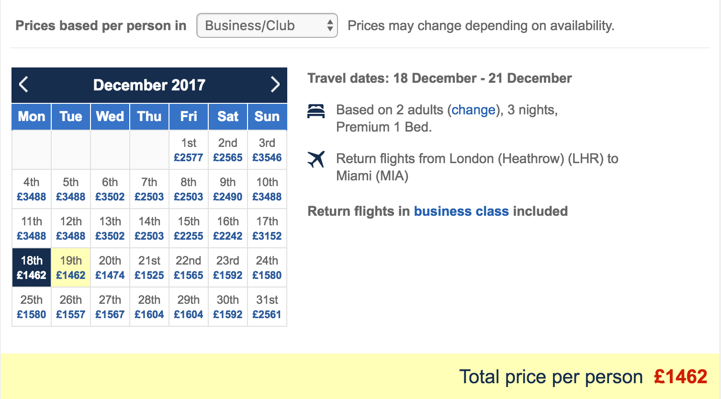Pick 24th December at £1580
Viewport: 721px width, 399px height.
click(267, 267)
